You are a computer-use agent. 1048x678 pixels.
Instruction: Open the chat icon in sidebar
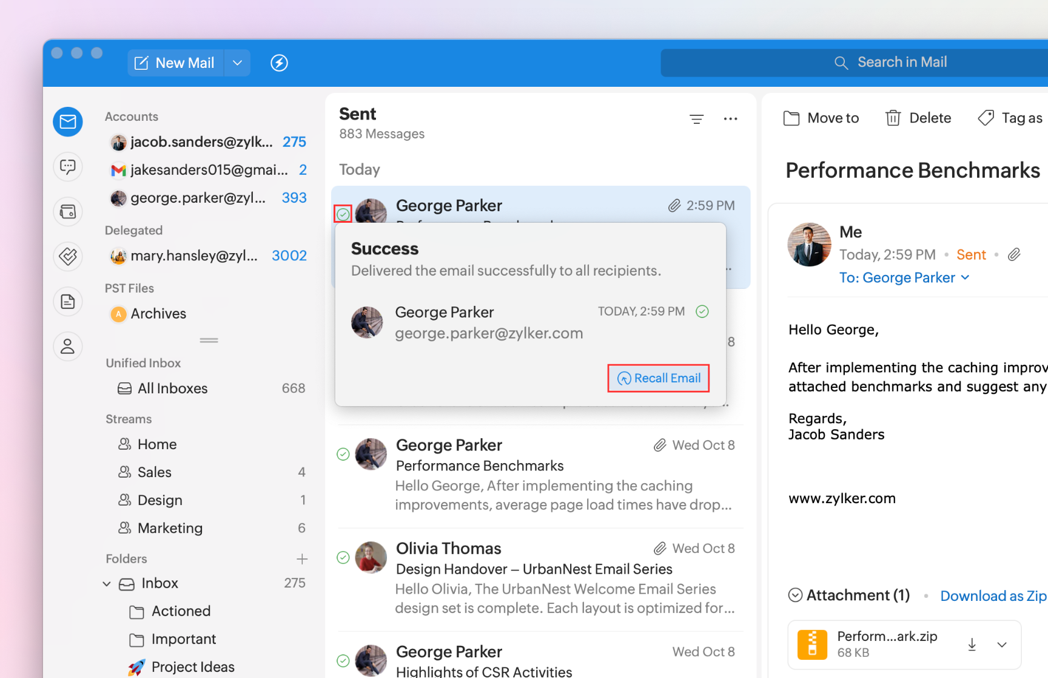click(x=68, y=167)
